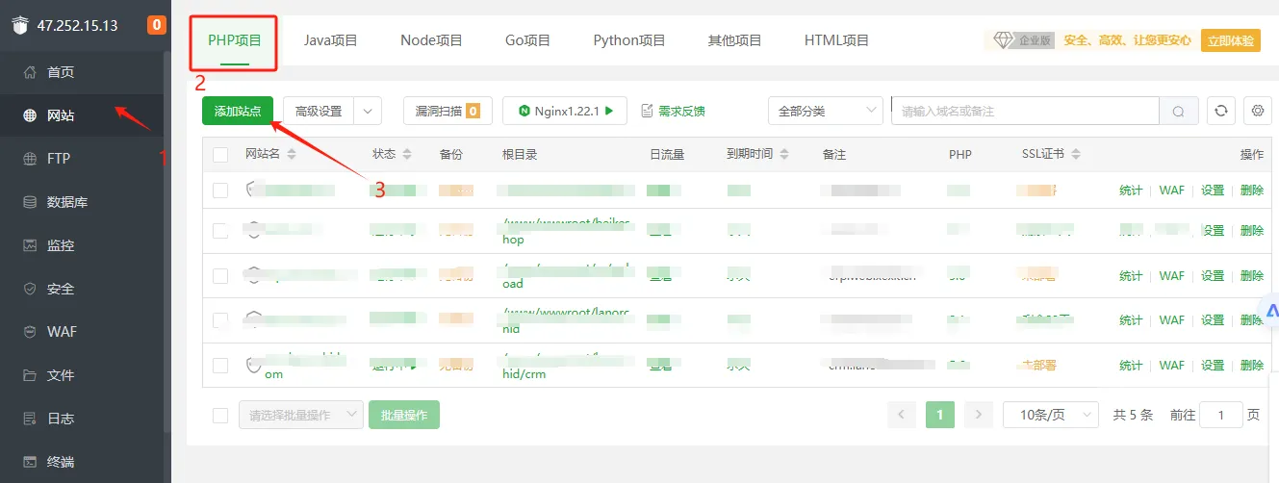This screenshot has width=1279, height=483.
Task: Switch to the Node项目 tab
Action: pyautogui.click(x=431, y=40)
